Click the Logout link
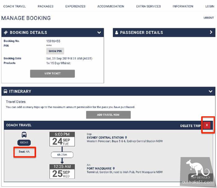This screenshot has height=188, width=217. [209, 18]
